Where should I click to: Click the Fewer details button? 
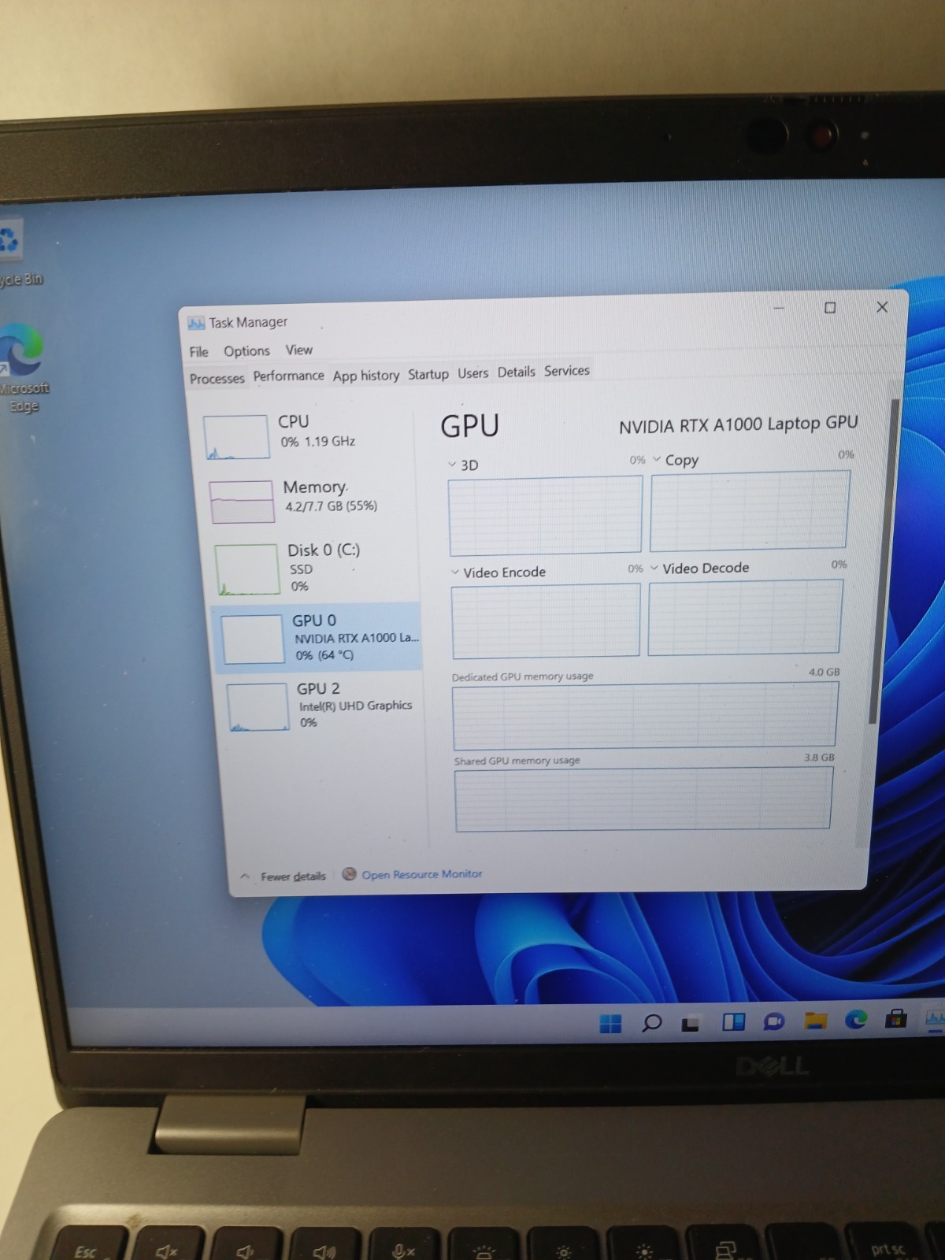(x=293, y=876)
